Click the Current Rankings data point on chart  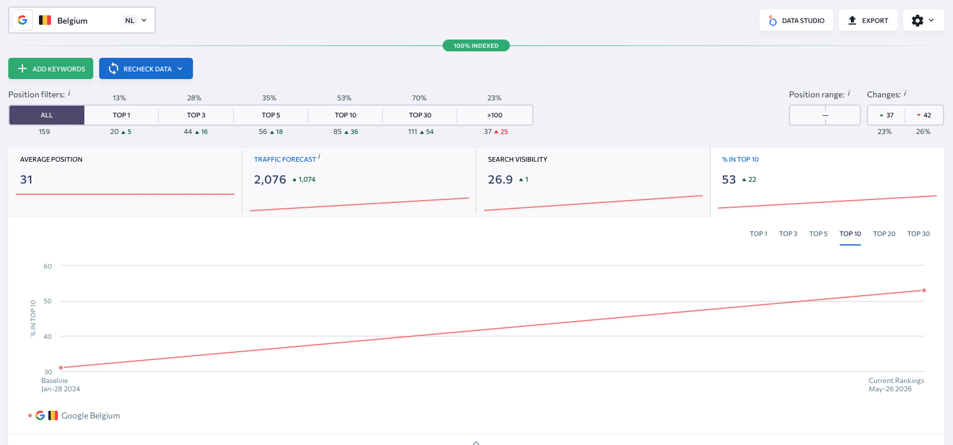tap(924, 290)
